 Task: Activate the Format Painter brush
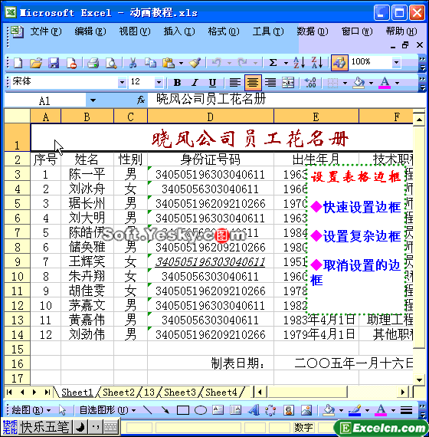tap(195, 63)
